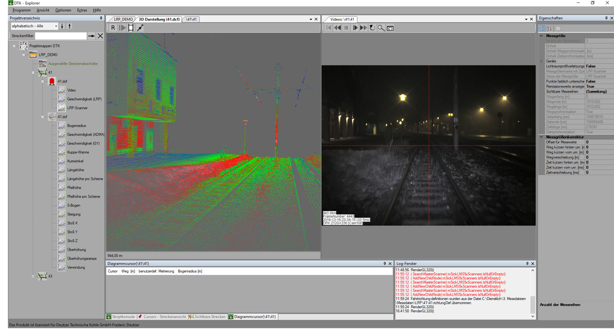The height and width of the screenshot is (329, 614).
Task: Select LRP-Scanner in the project tree
Action: tap(77, 108)
